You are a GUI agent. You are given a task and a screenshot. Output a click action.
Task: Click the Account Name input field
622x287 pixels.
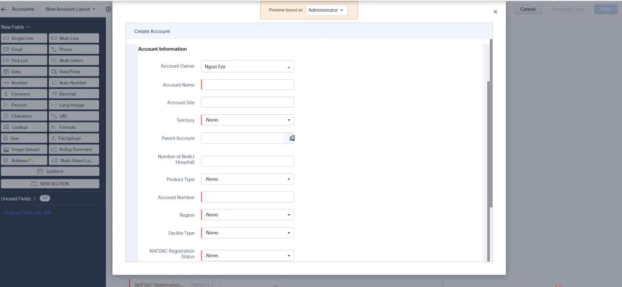coord(247,85)
